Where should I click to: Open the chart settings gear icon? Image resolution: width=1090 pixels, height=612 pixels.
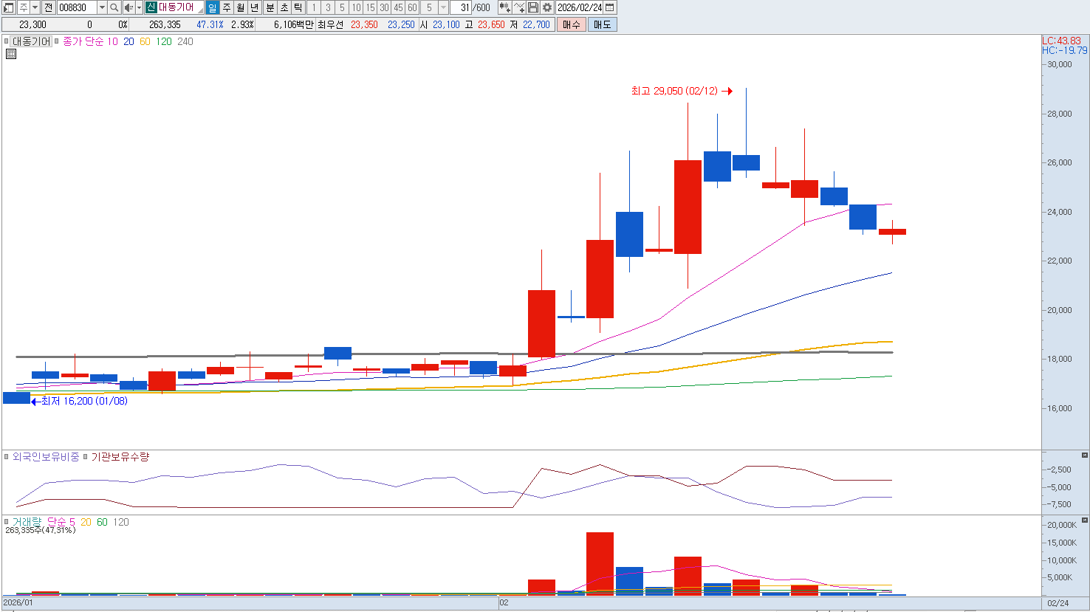[x=547, y=7]
